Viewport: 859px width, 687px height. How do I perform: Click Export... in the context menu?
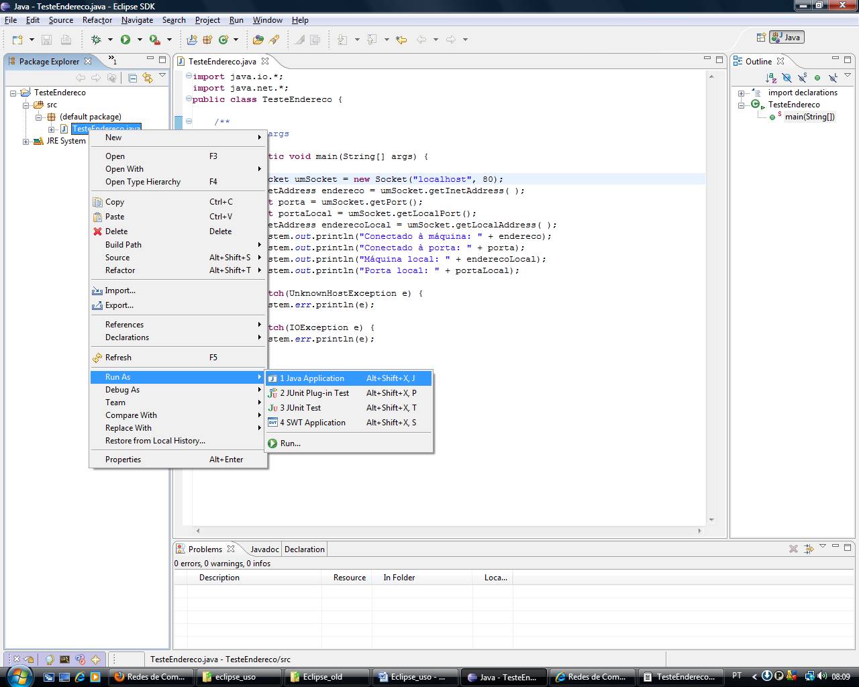(x=179, y=305)
